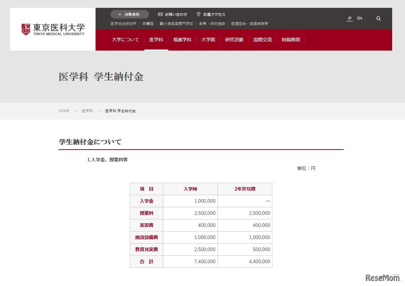Image resolution: width=405 pixels, height=286 pixels.
Task: Go to HOME in the breadcrumb
Action: pyautogui.click(x=64, y=111)
